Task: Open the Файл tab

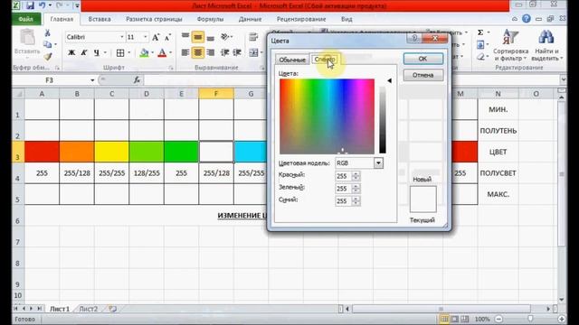Action: click(26, 19)
